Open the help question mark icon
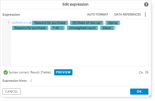 (146, 5)
